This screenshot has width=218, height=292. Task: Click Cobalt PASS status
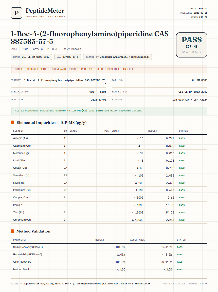click(182, 168)
